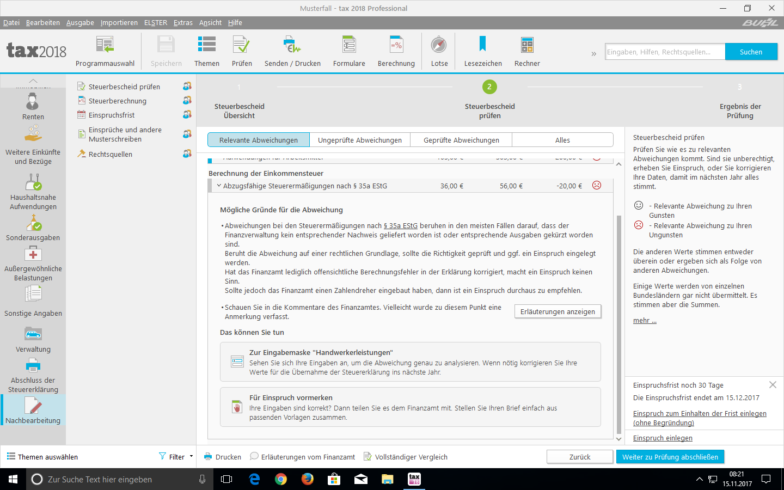
Task: Launch the Lotse compass icon
Action: [439, 45]
